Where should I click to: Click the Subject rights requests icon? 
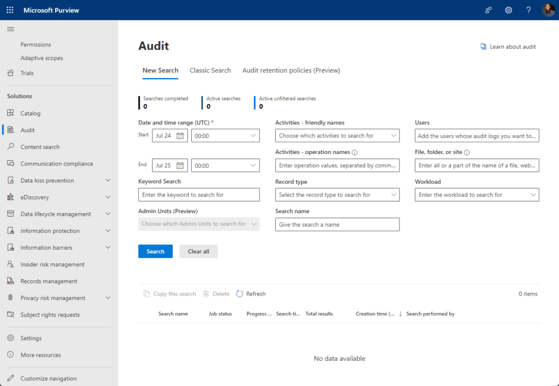pyautogui.click(x=10, y=315)
